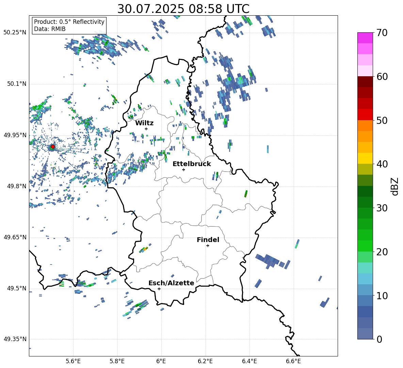This screenshot has width=403, height=368.
Task: Click the 'Ettelbruck' city label
Action: coord(192,164)
